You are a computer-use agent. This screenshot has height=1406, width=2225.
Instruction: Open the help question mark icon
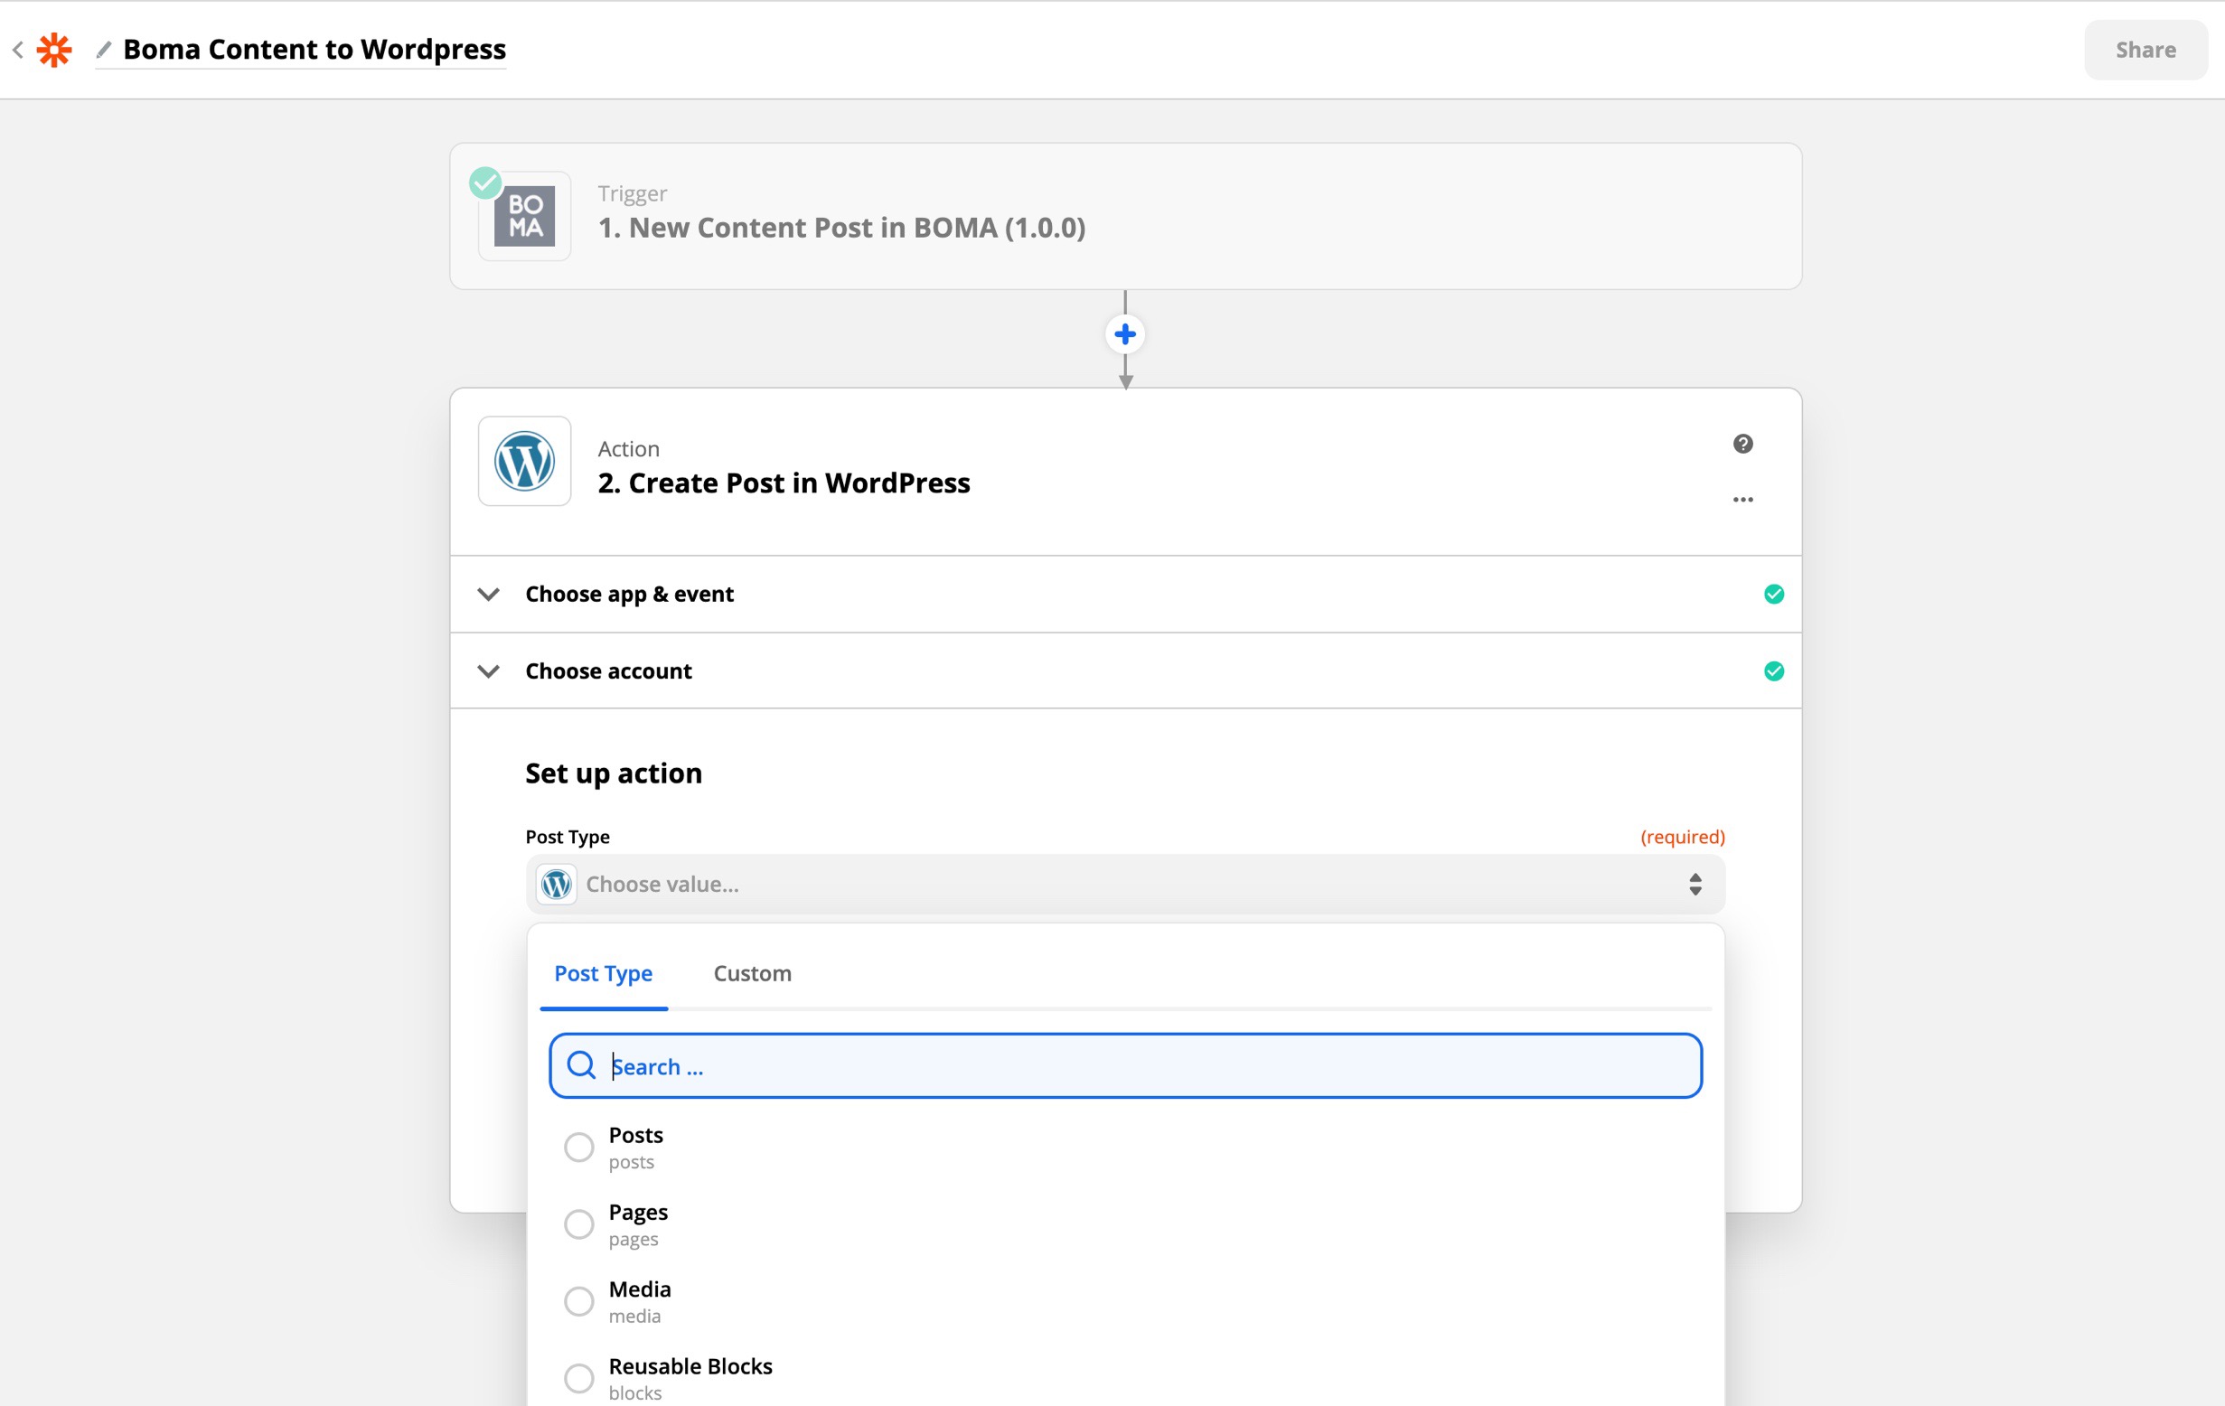pos(1742,444)
